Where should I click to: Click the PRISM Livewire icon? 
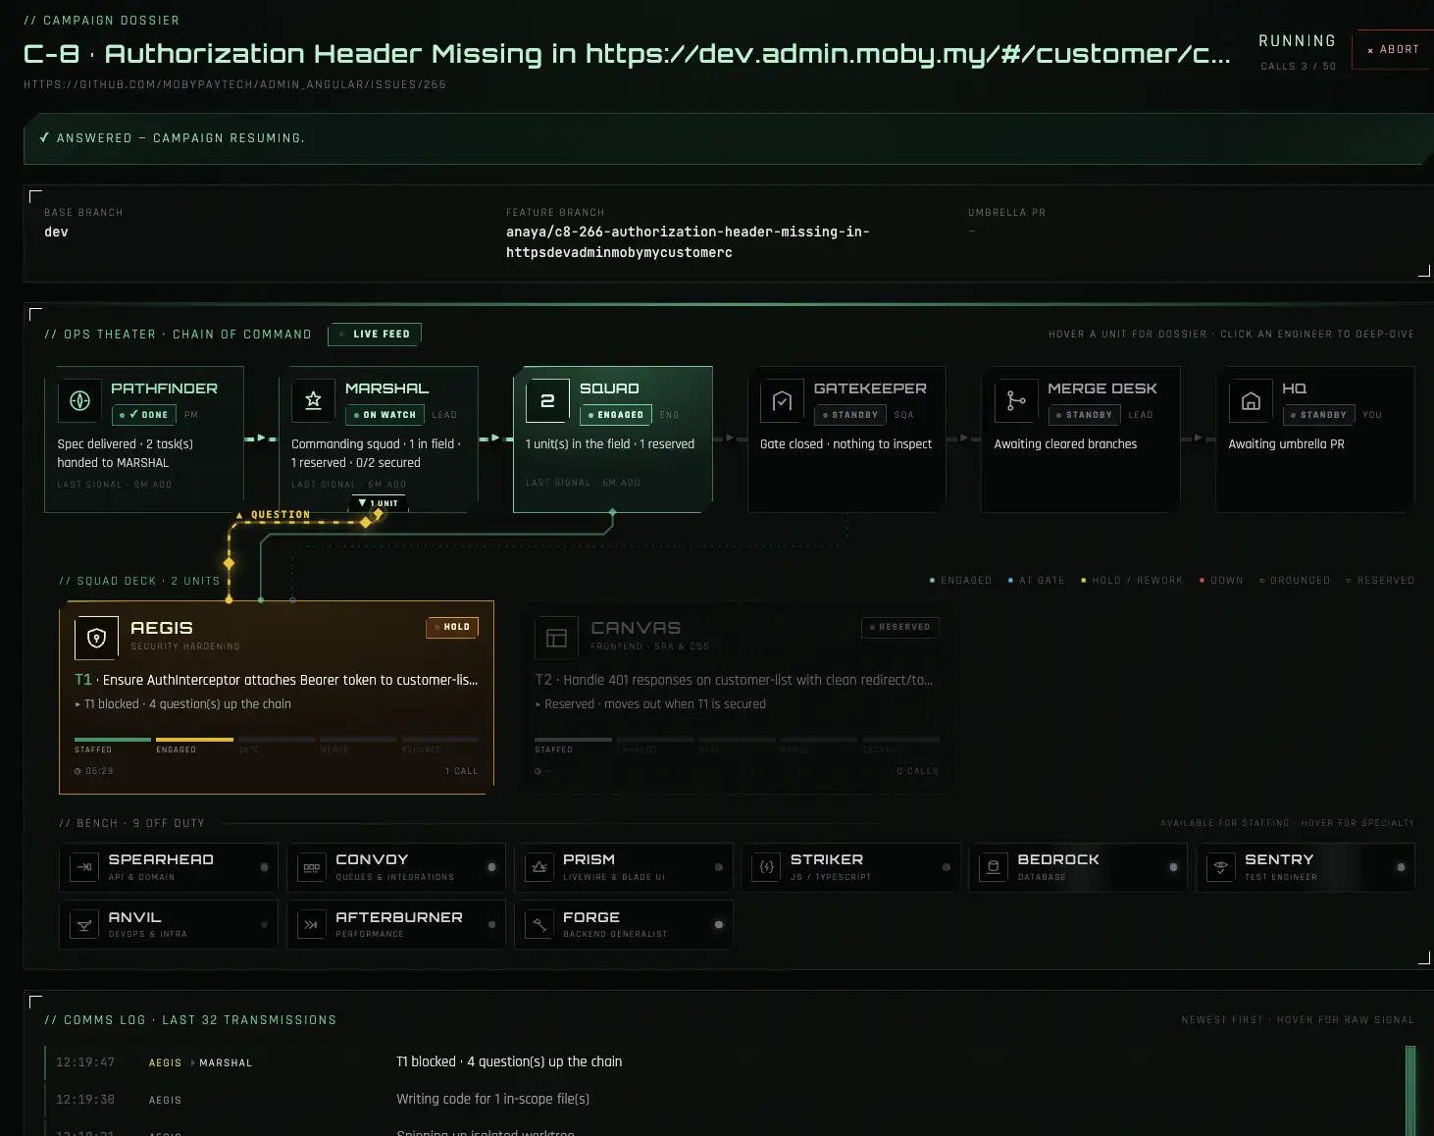539,867
